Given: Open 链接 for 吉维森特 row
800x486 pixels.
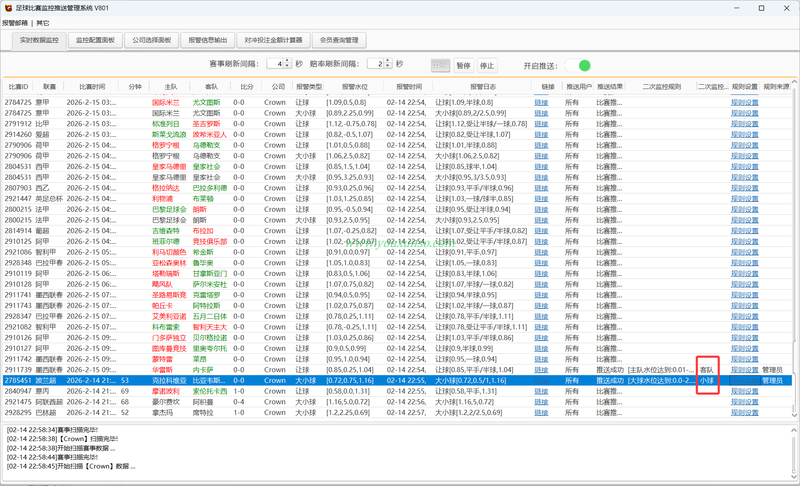Looking at the screenshot, I should point(541,231).
